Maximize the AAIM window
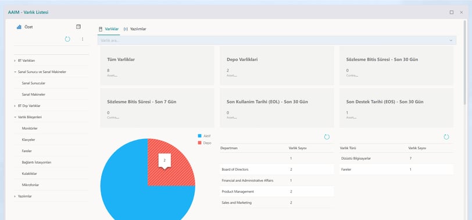The width and height of the screenshot is (472, 220). (x=452, y=12)
